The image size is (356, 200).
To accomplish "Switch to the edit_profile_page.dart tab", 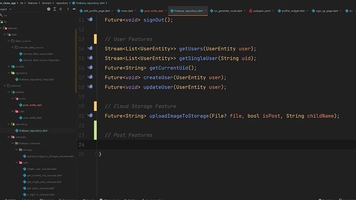I will [x=96, y=11].
